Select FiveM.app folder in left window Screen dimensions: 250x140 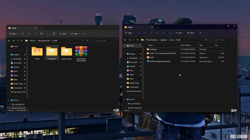click(x=52, y=53)
